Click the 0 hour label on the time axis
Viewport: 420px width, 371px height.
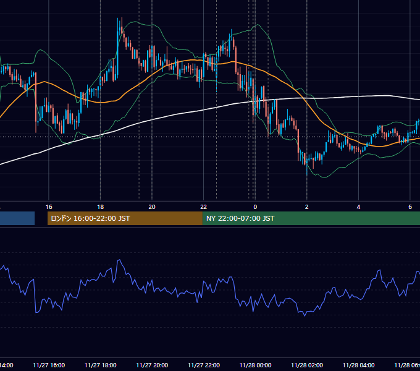click(x=255, y=207)
